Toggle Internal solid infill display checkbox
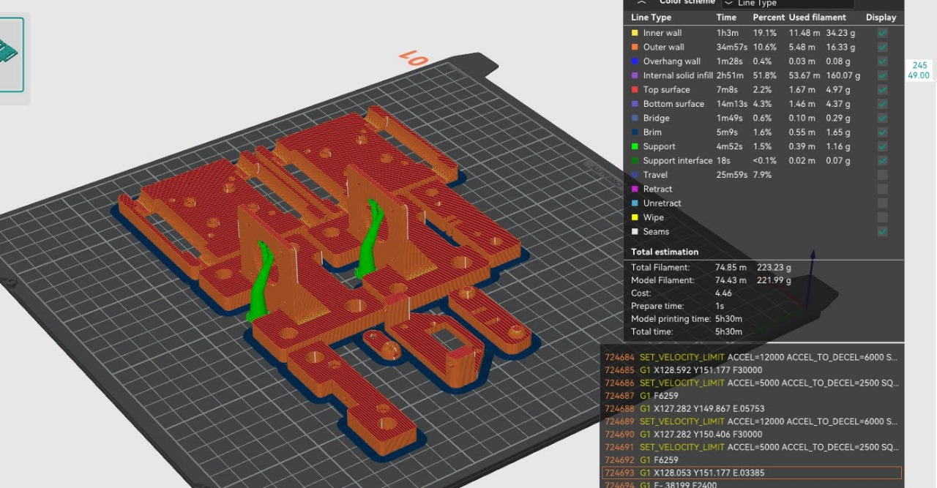937x488 pixels. (x=883, y=75)
